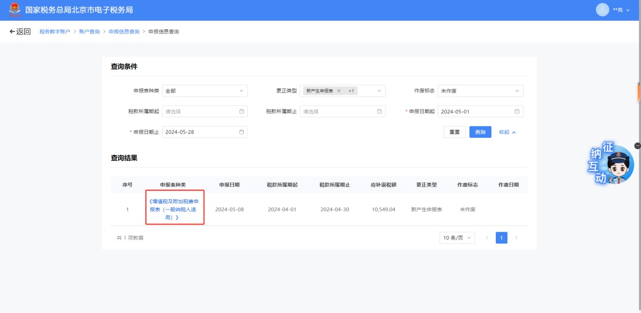Minimize the 征纳互动 floating widget
The image size is (641, 313).
[x=637, y=146]
